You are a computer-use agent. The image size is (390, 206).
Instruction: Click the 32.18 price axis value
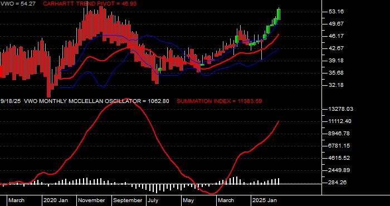[x=336, y=85]
